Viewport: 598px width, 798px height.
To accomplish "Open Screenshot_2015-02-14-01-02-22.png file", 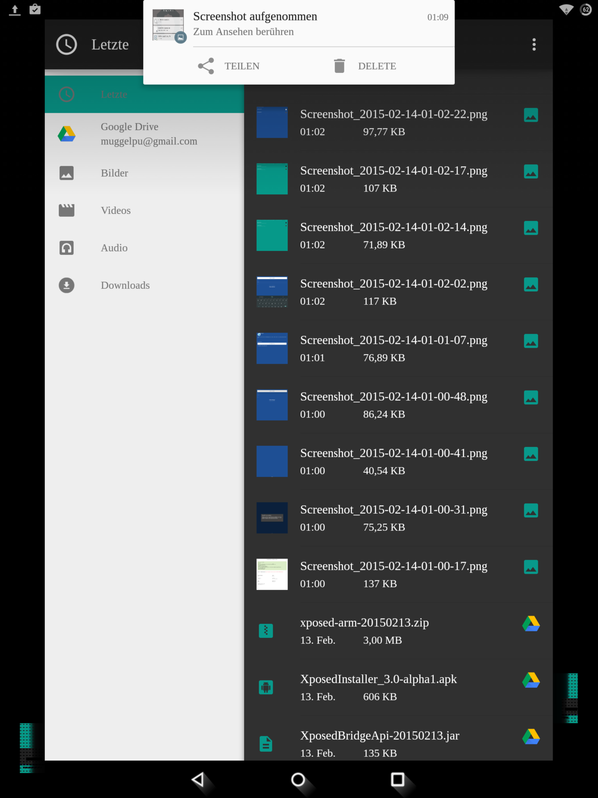I will pos(393,122).
